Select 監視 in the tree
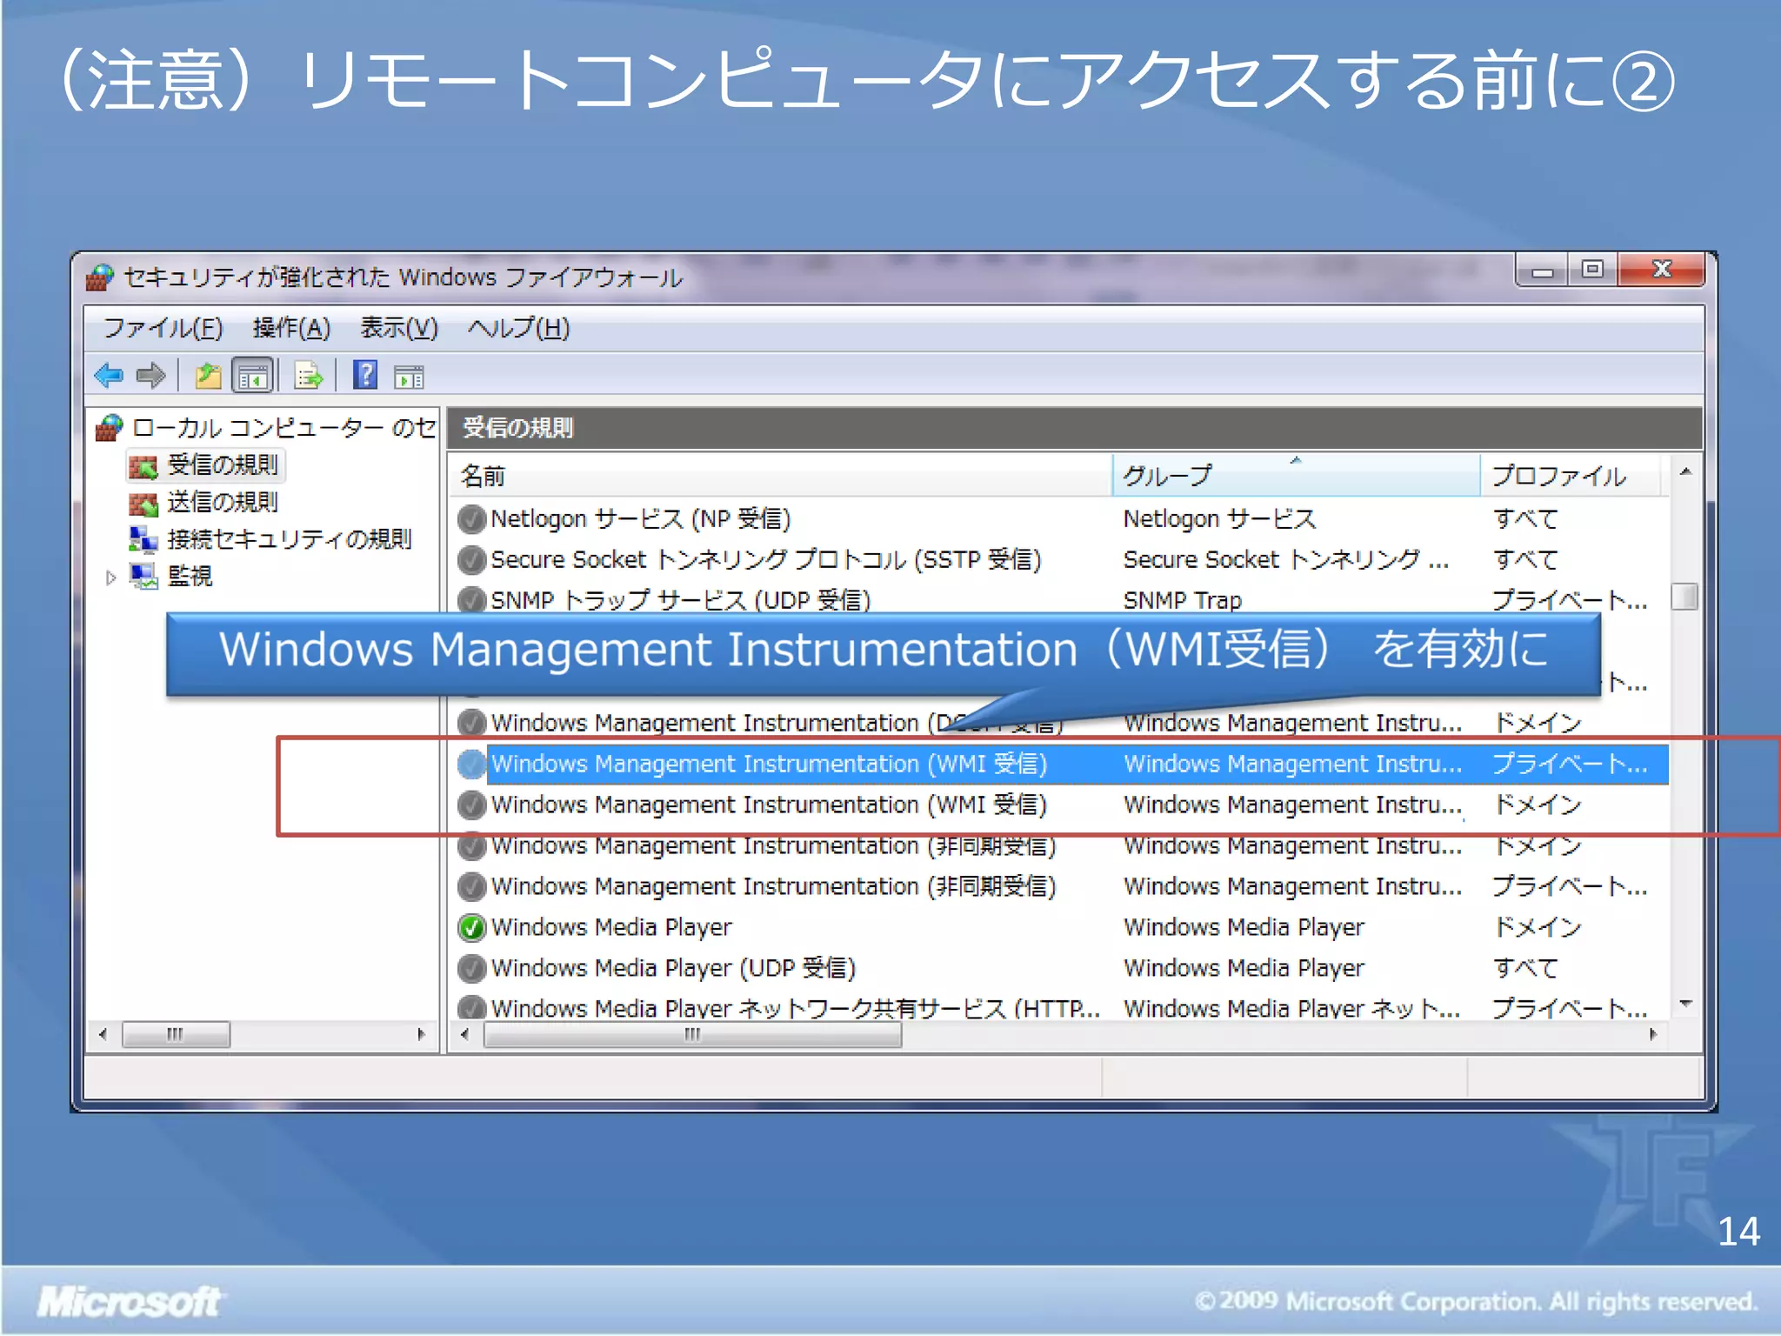Image resolution: width=1781 pixels, height=1336 pixels. 190,576
